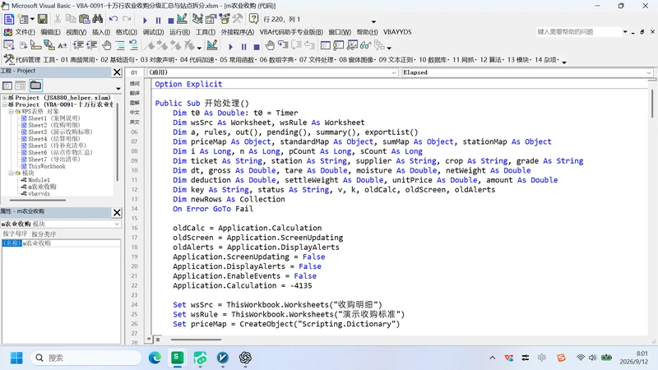Open the 调试(D) menu
This screenshot has height=370, width=658.
tap(153, 32)
